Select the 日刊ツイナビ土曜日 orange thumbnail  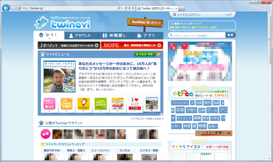[67, 104]
